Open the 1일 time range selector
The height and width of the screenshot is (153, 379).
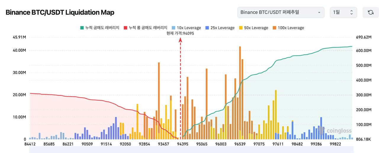tap(343, 12)
